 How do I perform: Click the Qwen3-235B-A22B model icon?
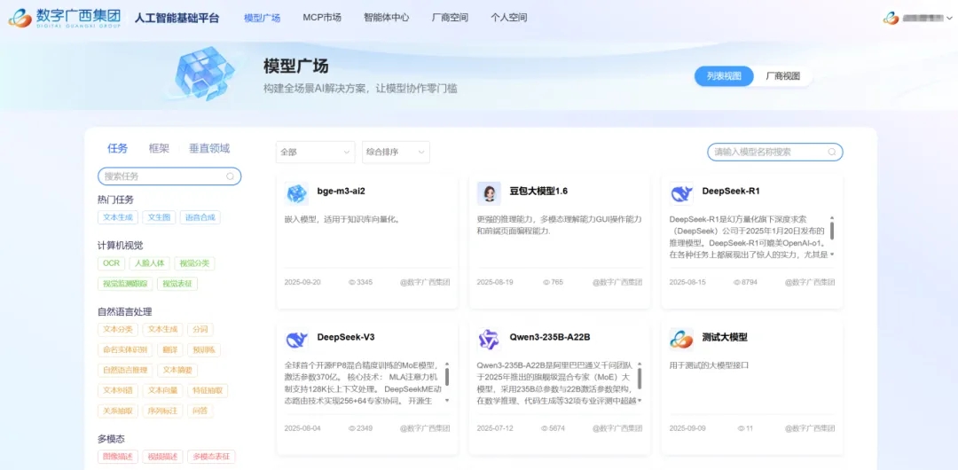pos(489,339)
